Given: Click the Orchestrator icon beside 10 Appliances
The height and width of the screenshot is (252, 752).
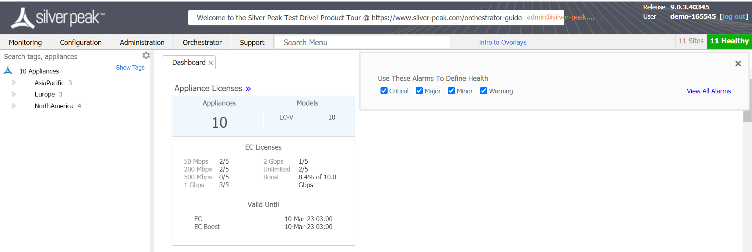Looking at the screenshot, I should tap(8, 71).
